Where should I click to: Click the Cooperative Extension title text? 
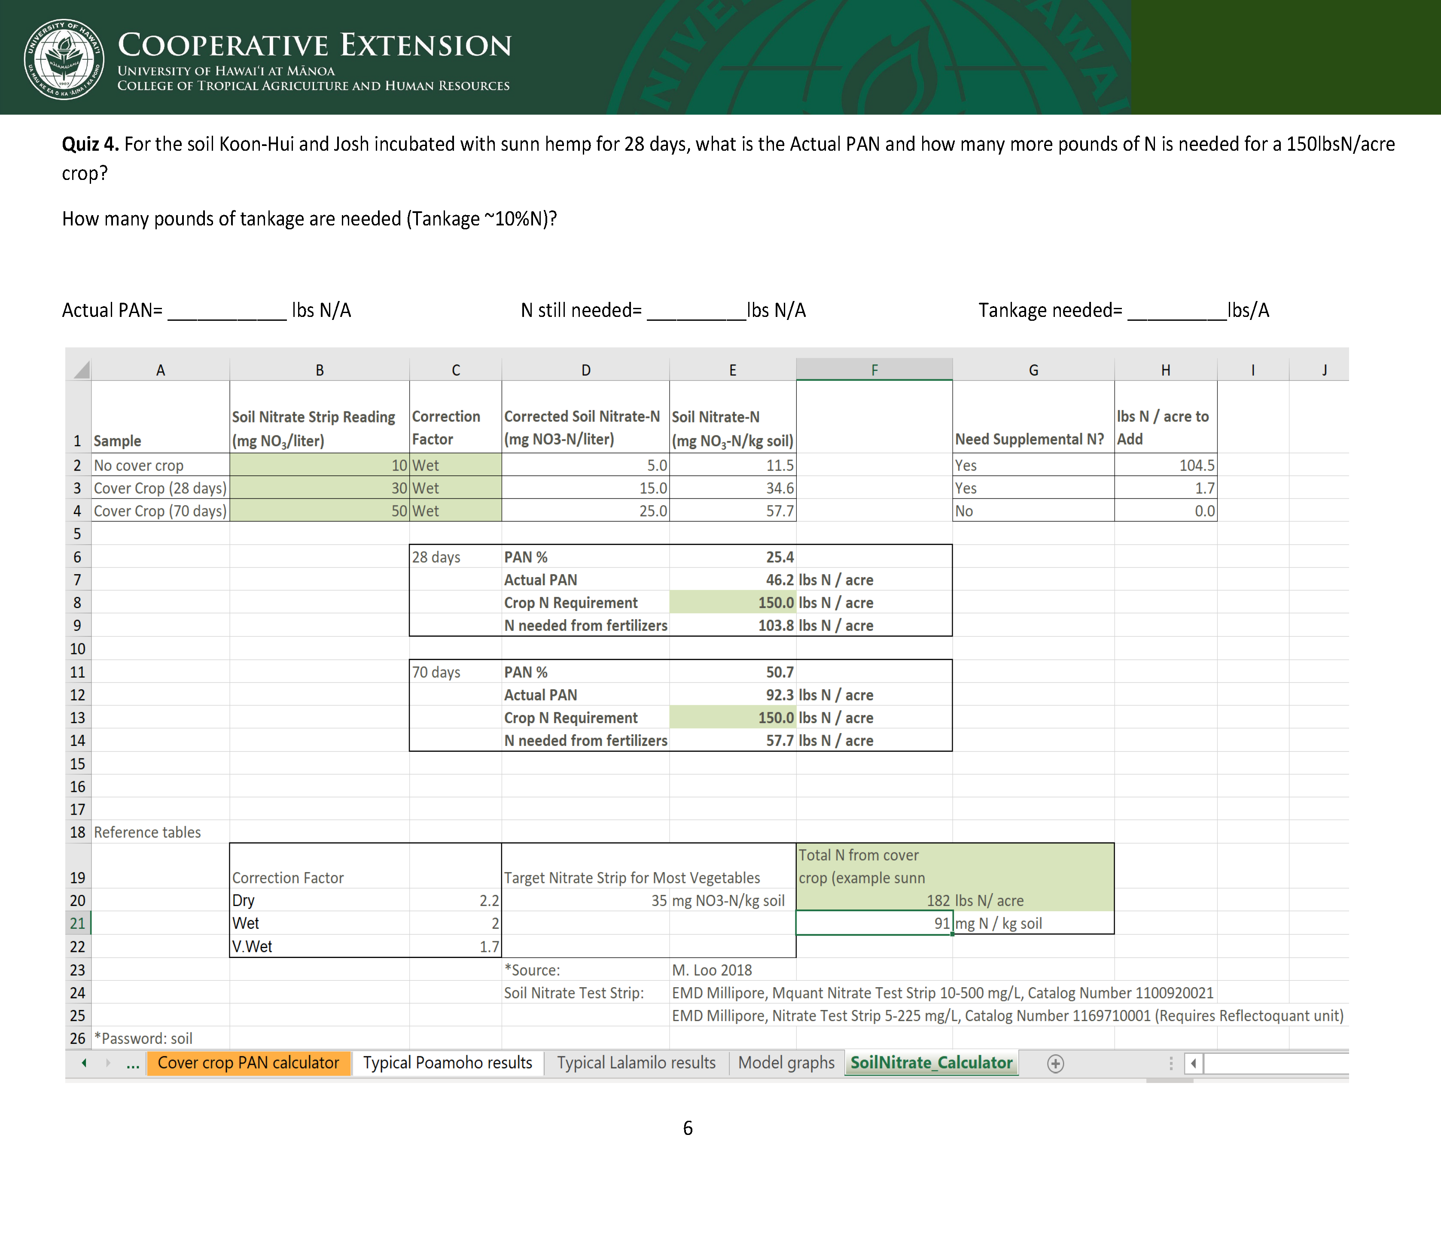tap(314, 45)
